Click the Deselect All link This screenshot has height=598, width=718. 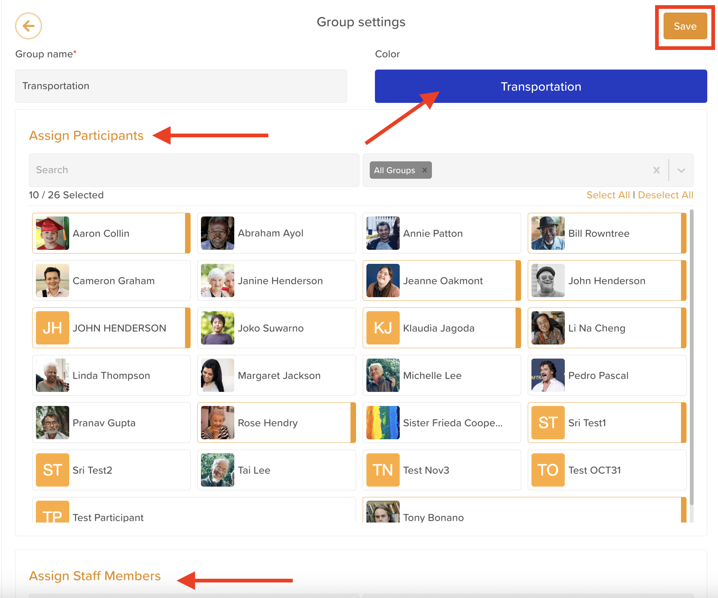pos(665,195)
